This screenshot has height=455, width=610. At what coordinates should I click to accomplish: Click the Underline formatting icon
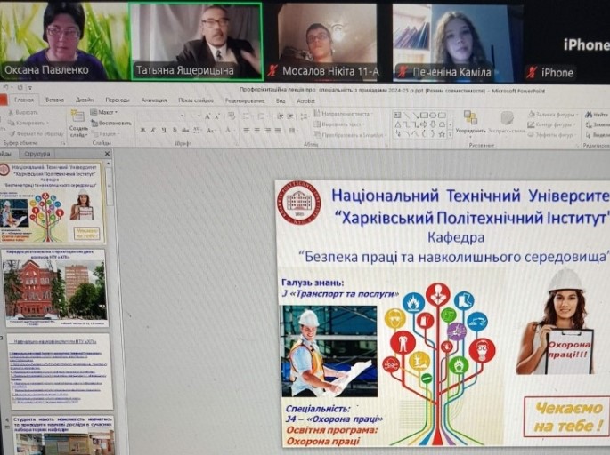tap(165, 130)
